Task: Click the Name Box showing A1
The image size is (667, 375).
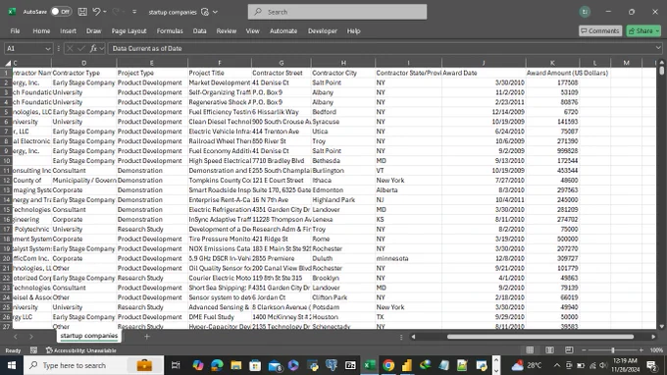Action: (x=24, y=48)
